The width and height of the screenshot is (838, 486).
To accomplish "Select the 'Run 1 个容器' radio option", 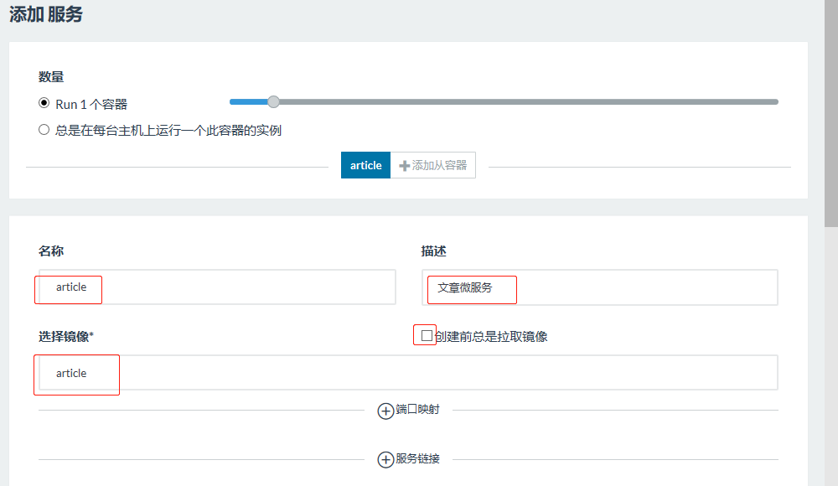I will click(43, 102).
